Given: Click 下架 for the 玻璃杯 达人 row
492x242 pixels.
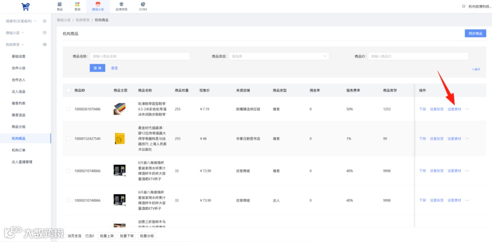Looking at the screenshot, I should point(422,200).
